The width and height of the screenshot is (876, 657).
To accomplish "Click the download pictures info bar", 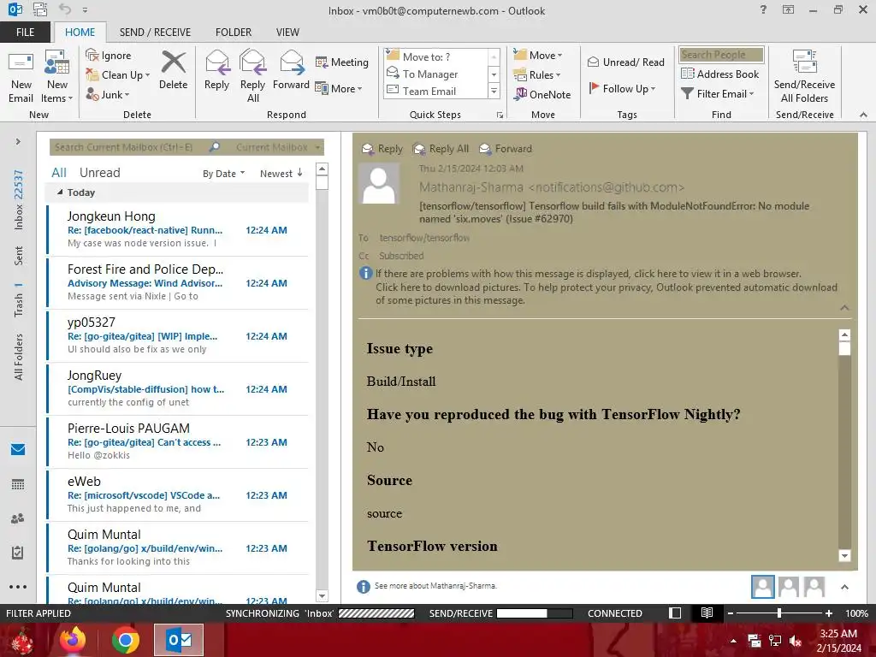I will coord(607,294).
